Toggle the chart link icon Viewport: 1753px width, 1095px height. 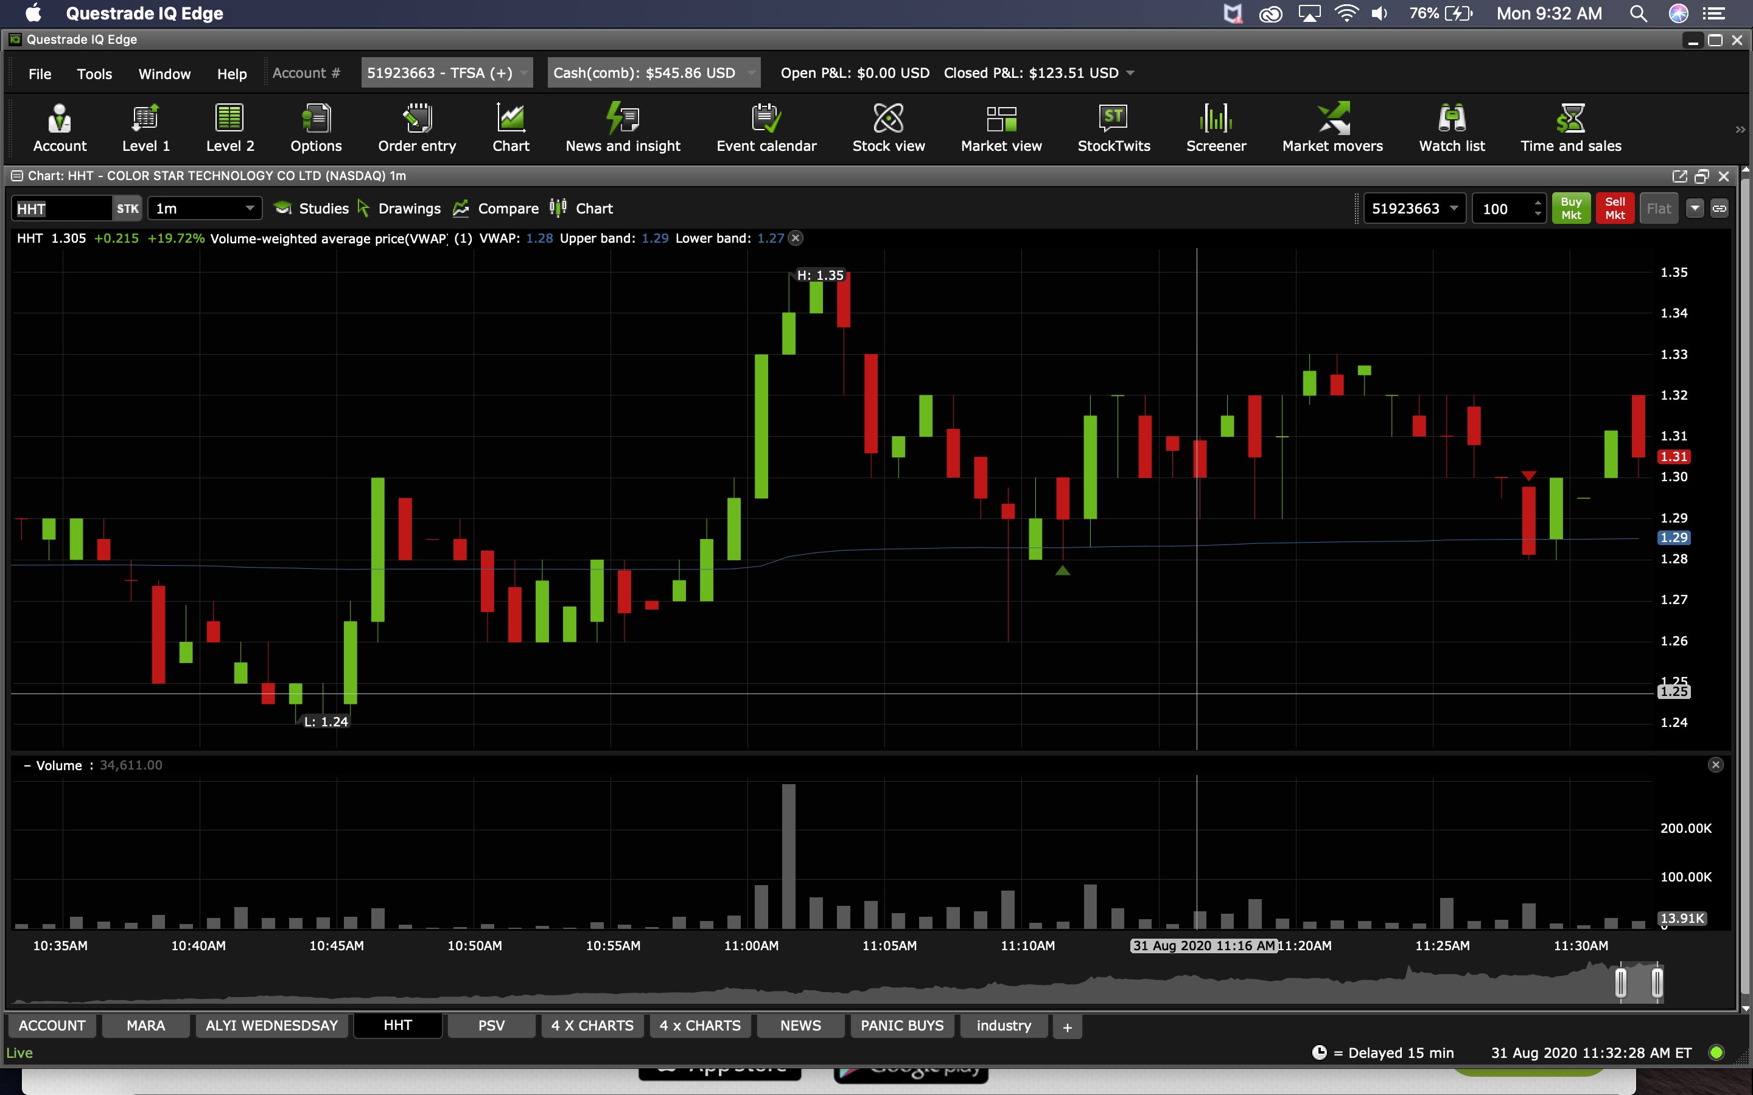1719,209
